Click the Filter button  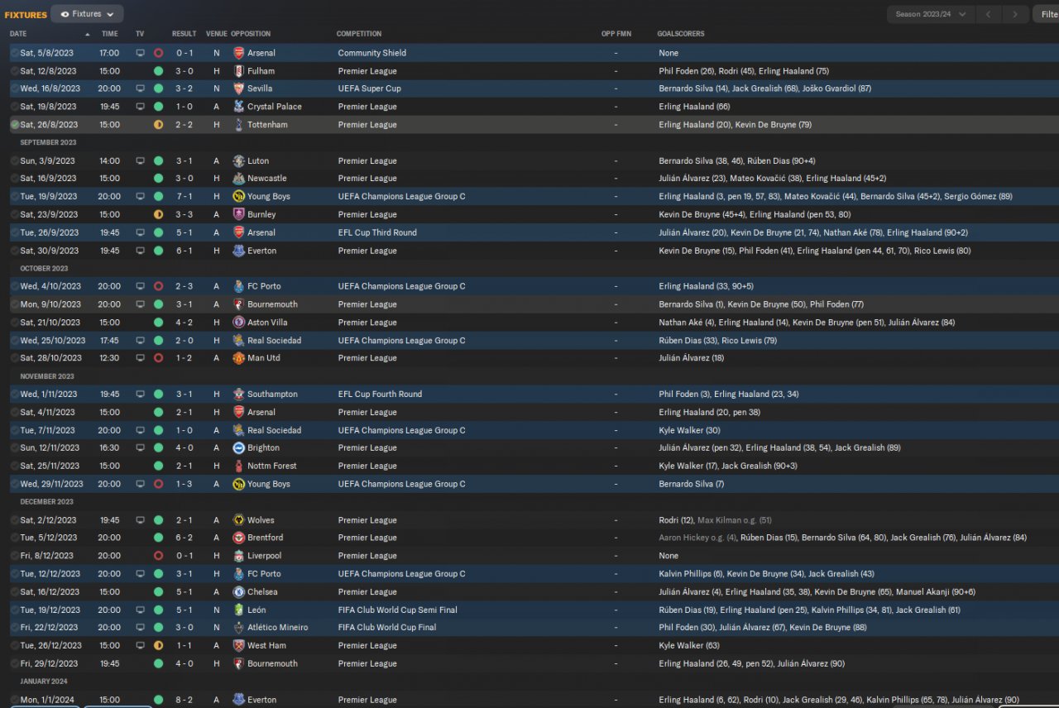[x=1045, y=14]
